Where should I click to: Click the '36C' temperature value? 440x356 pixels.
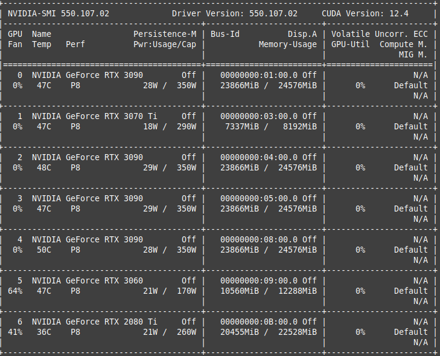(x=44, y=332)
